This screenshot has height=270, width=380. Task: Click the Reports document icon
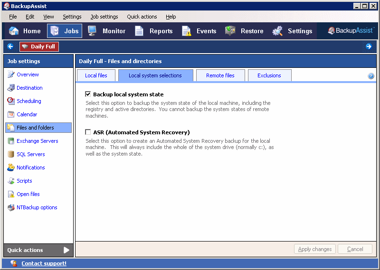click(139, 31)
